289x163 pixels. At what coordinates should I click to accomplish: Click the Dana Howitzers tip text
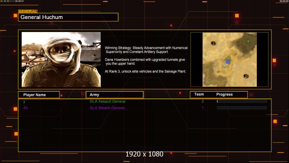tap(145, 61)
